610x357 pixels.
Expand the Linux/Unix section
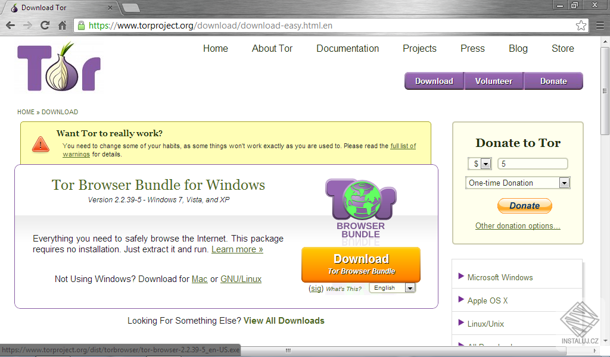tap(481, 324)
